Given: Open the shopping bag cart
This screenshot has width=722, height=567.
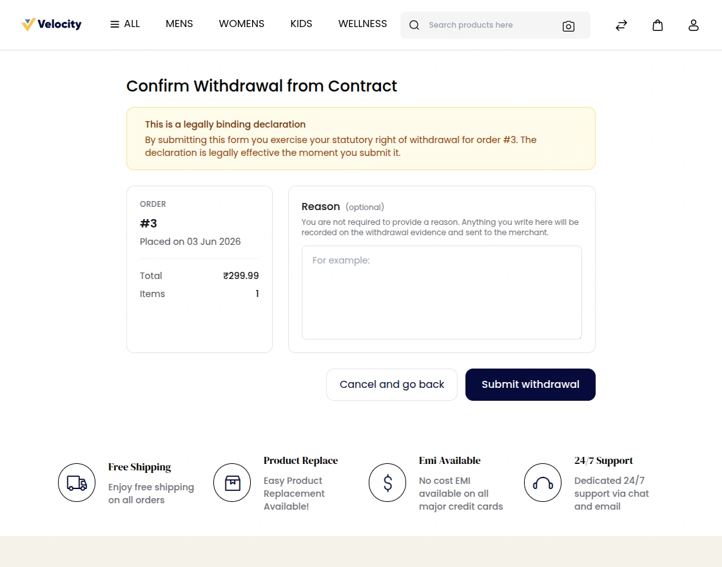Looking at the screenshot, I should click(x=658, y=25).
